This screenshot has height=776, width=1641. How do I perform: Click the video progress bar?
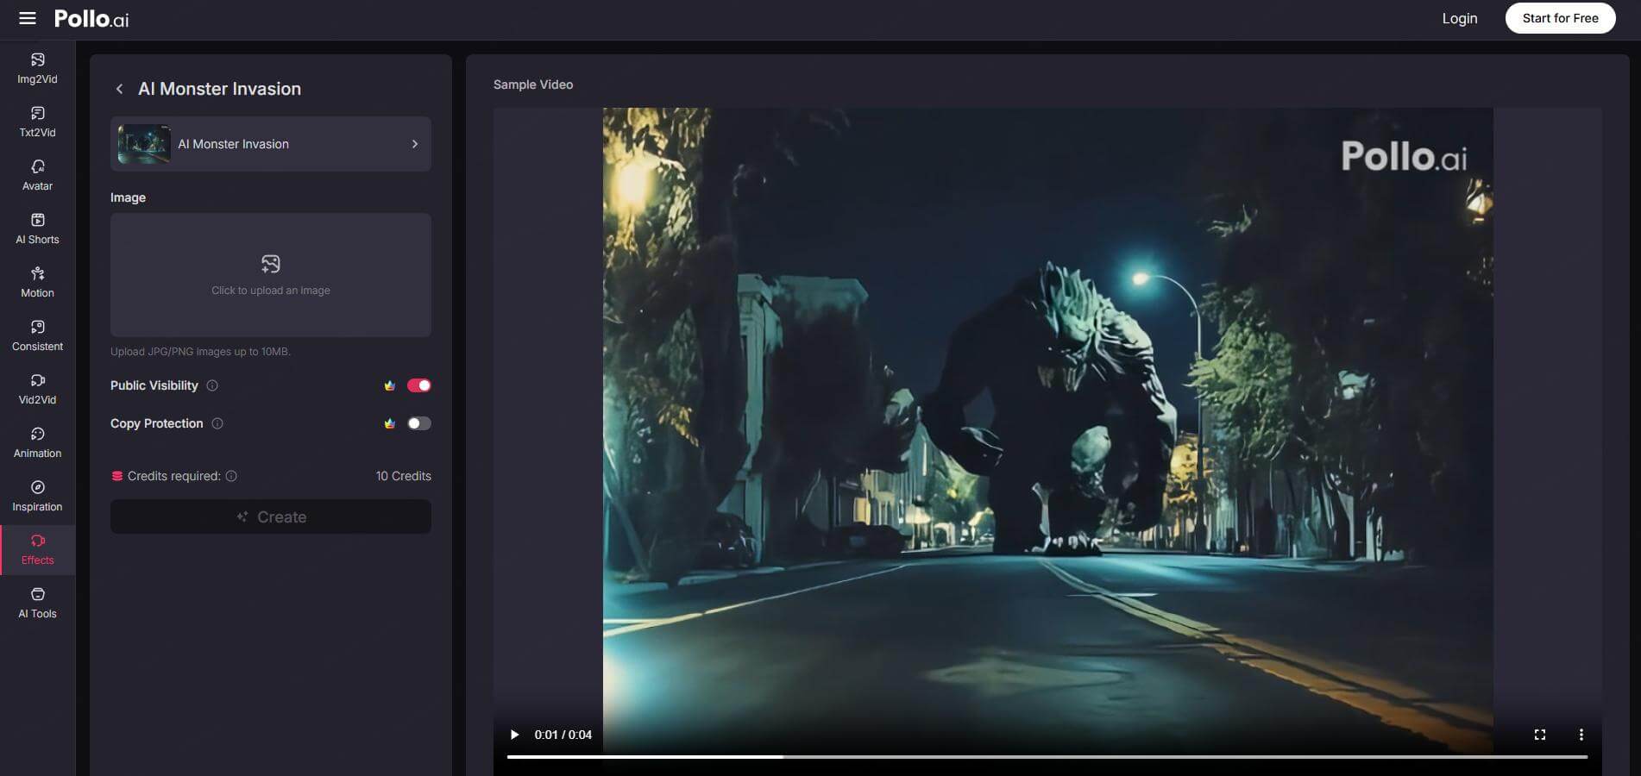tap(1047, 757)
